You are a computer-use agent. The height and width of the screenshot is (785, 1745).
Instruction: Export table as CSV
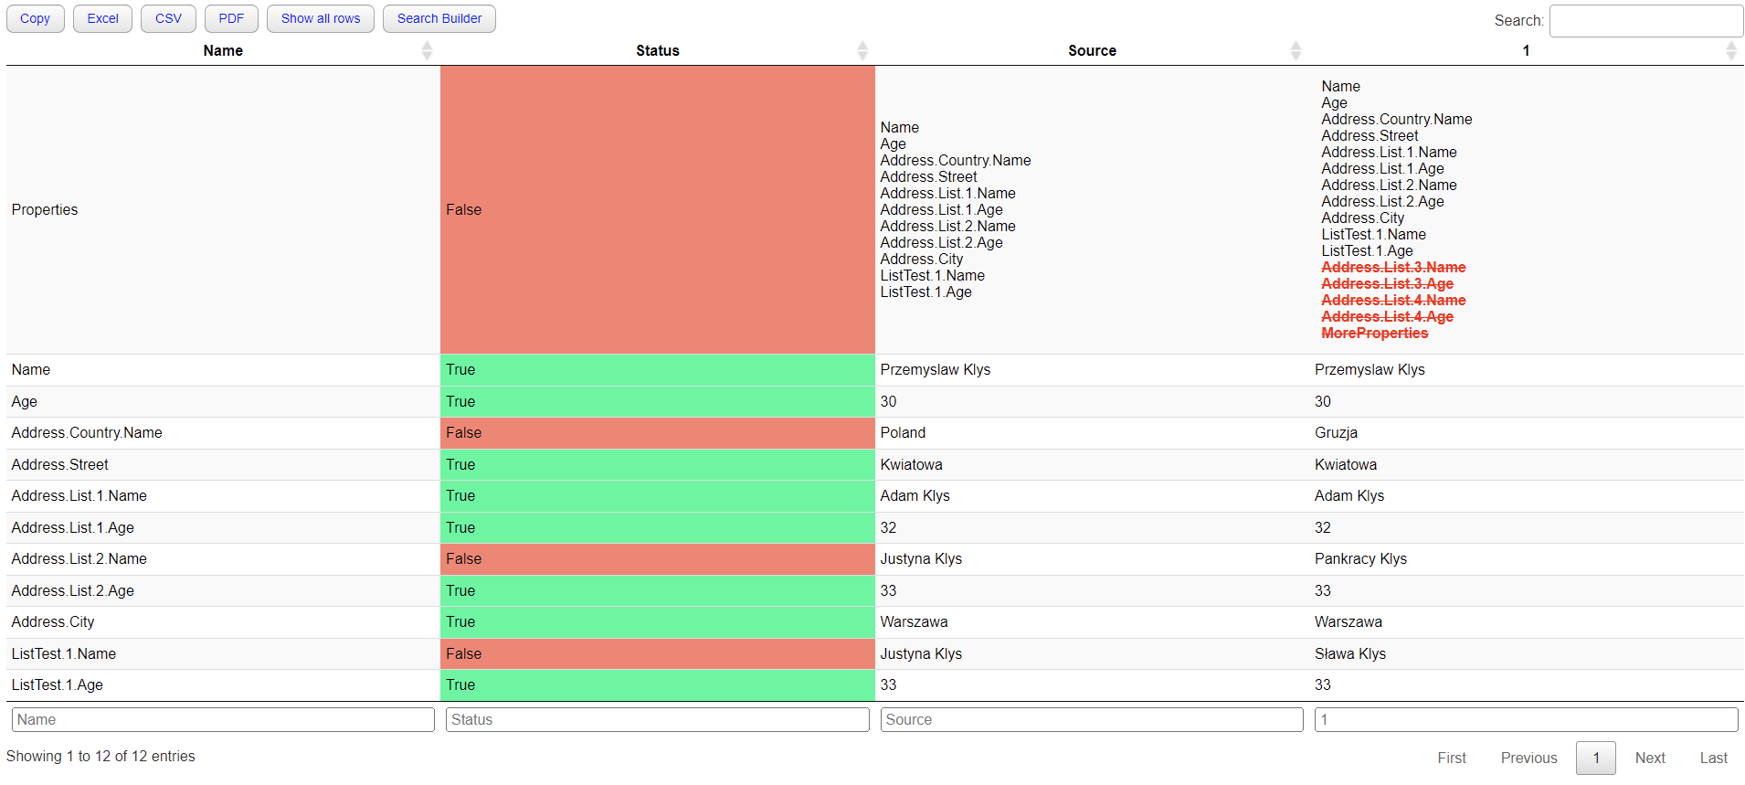[x=168, y=18]
